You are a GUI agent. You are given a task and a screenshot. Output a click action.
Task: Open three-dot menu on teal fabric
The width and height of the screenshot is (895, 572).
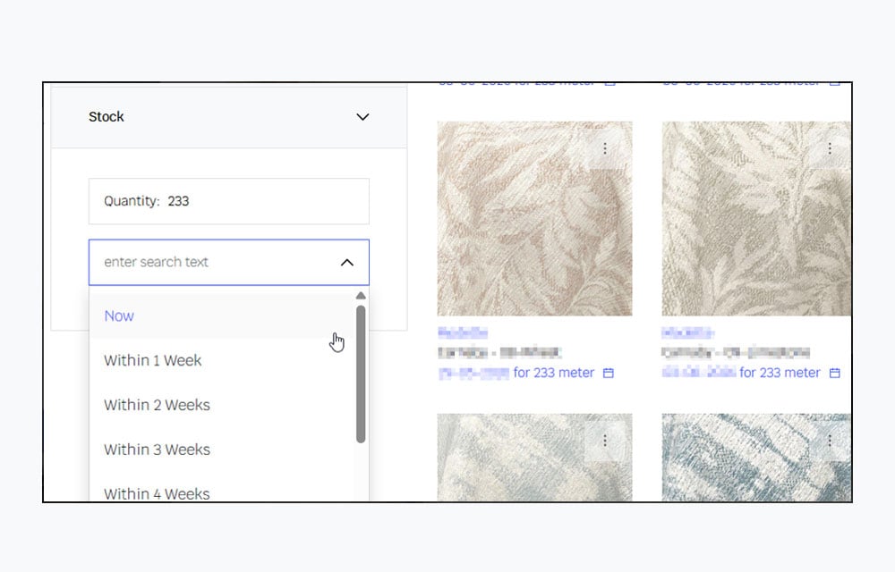830,440
